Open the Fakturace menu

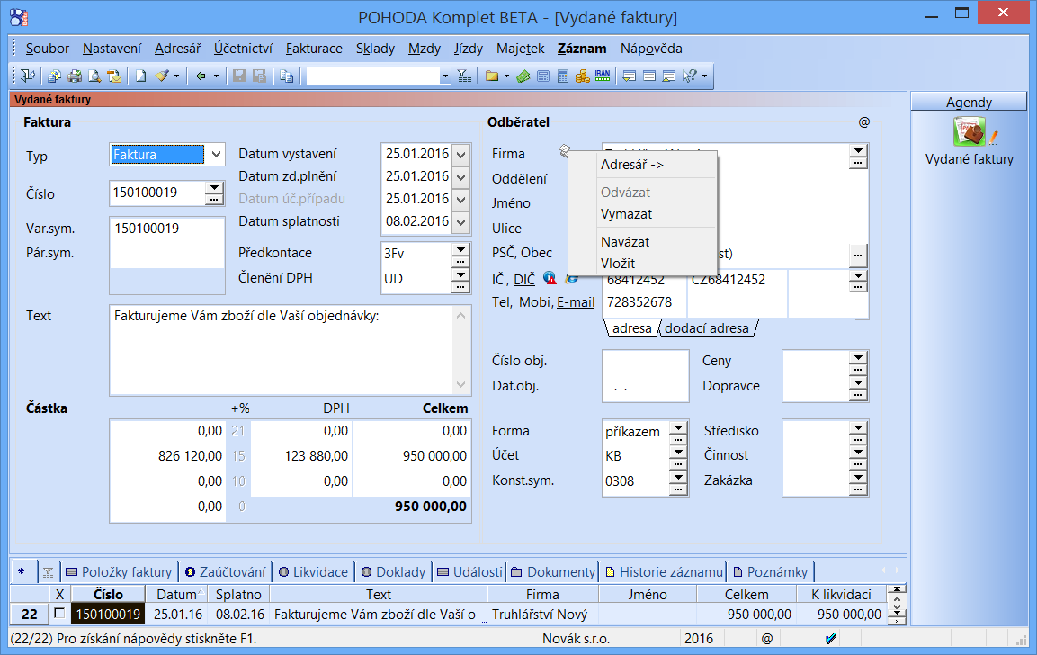click(314, 49)
